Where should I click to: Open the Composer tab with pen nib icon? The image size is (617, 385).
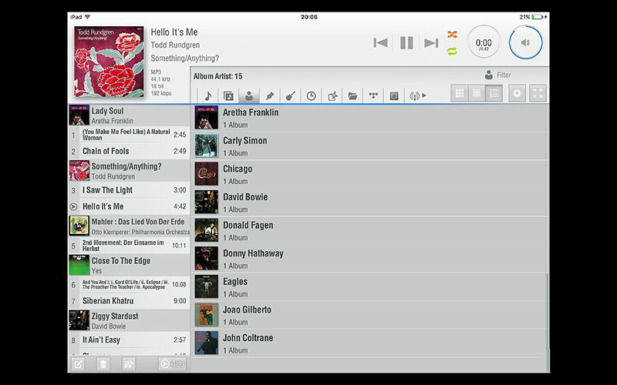pyautogui.click(x=269, y=95)
